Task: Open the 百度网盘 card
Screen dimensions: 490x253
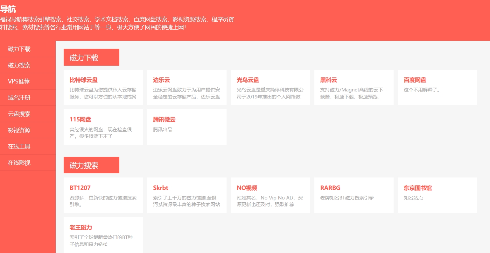Action: (x=437, y=87)
